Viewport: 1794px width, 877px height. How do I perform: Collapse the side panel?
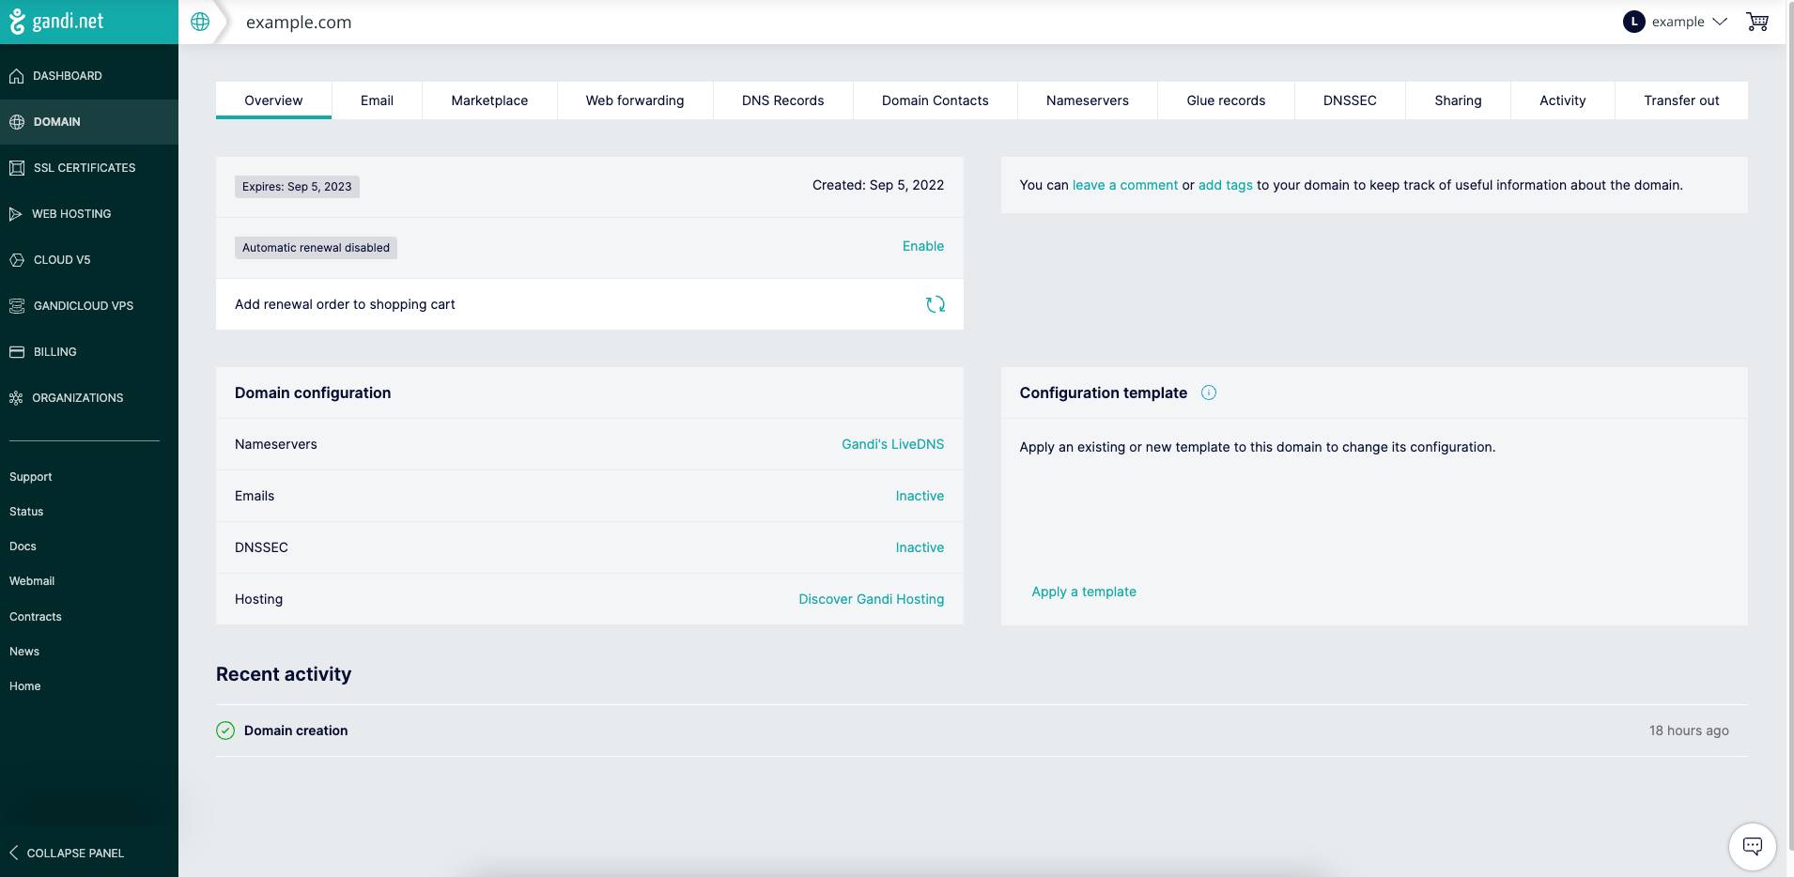tap(66, 853)
